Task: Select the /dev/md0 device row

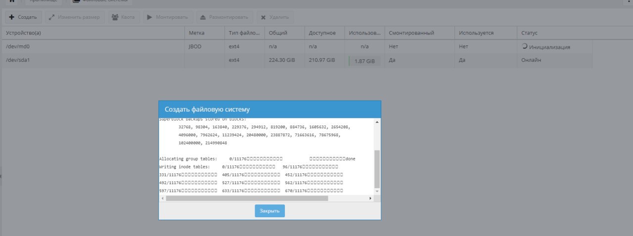Action: [x=297, y=46]
